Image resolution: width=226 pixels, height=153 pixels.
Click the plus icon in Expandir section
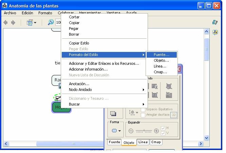[156, 131]
